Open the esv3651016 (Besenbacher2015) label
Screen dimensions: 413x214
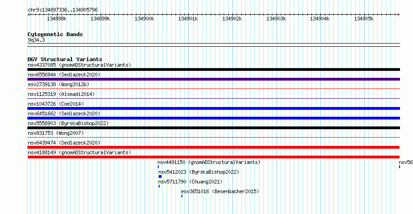pyautogui.click(x=220, y=191)
